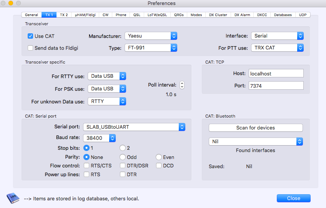326x208 pixels.
Task: Enable RTS/CTS flow control
Action: 86,165
